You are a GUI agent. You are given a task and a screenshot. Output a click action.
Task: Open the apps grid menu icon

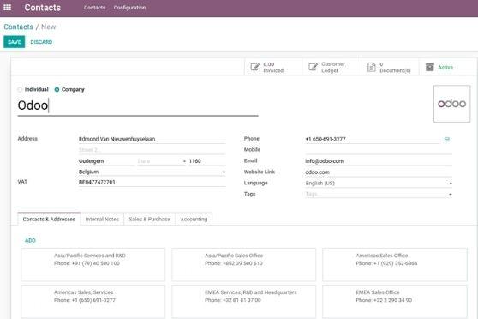pyautogui.click(x=8, y=8)
